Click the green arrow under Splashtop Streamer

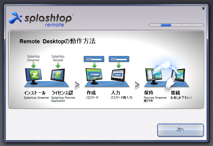[x=33, y=65]
